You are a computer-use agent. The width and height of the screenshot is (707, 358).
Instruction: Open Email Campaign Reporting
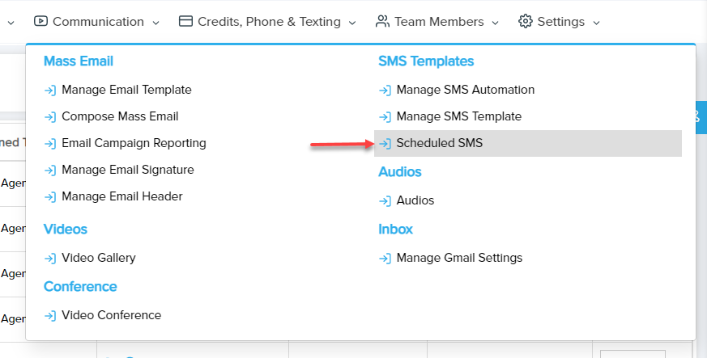(x=134, y=143)
